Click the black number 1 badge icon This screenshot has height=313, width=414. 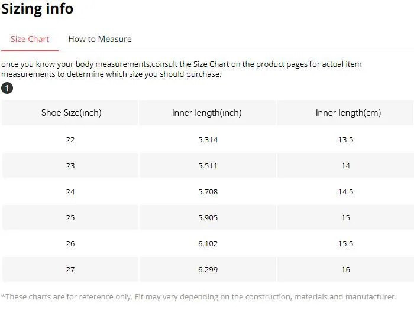(7, 89)
